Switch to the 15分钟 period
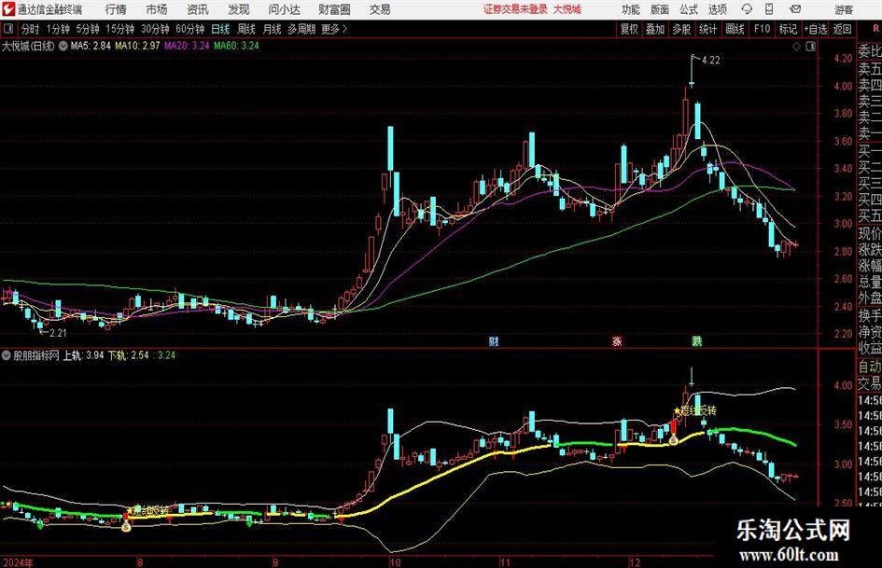This screenshot has height=568, width=882. pyautogui.click(x=120, y=29)
